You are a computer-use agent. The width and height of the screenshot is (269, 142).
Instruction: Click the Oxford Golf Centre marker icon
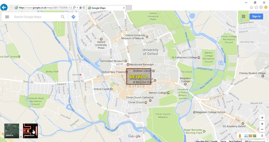[19, 57]
